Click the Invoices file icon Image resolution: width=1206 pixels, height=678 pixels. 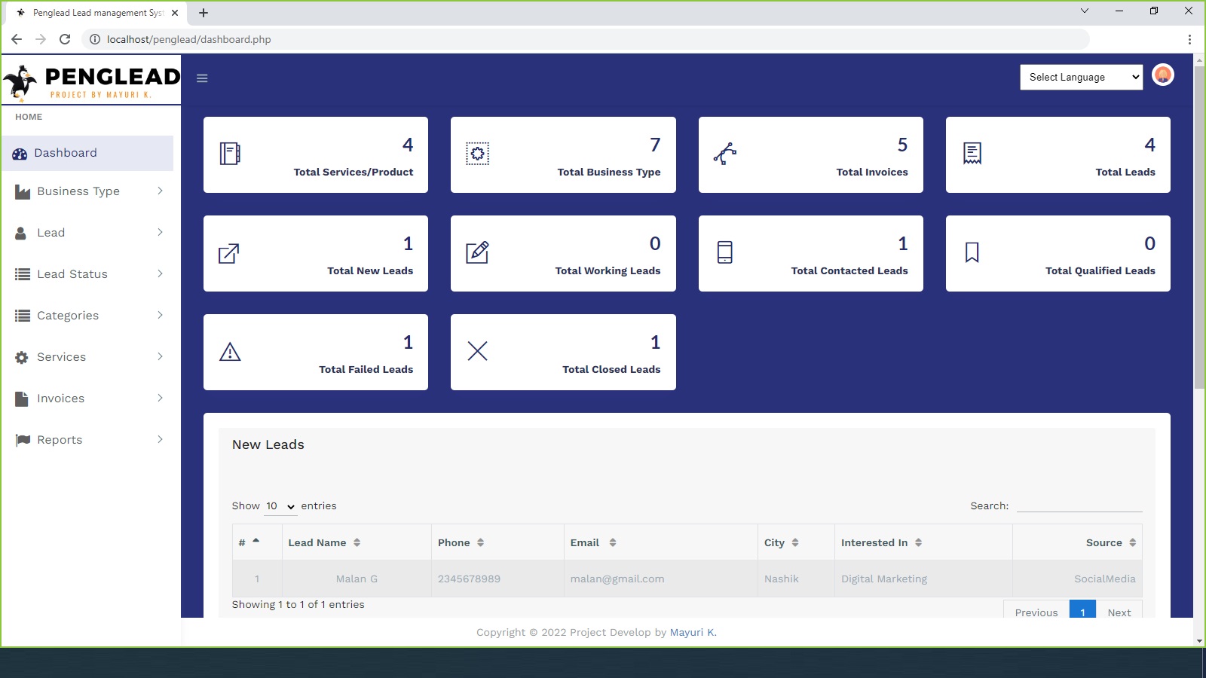click(x=21, y=399)
